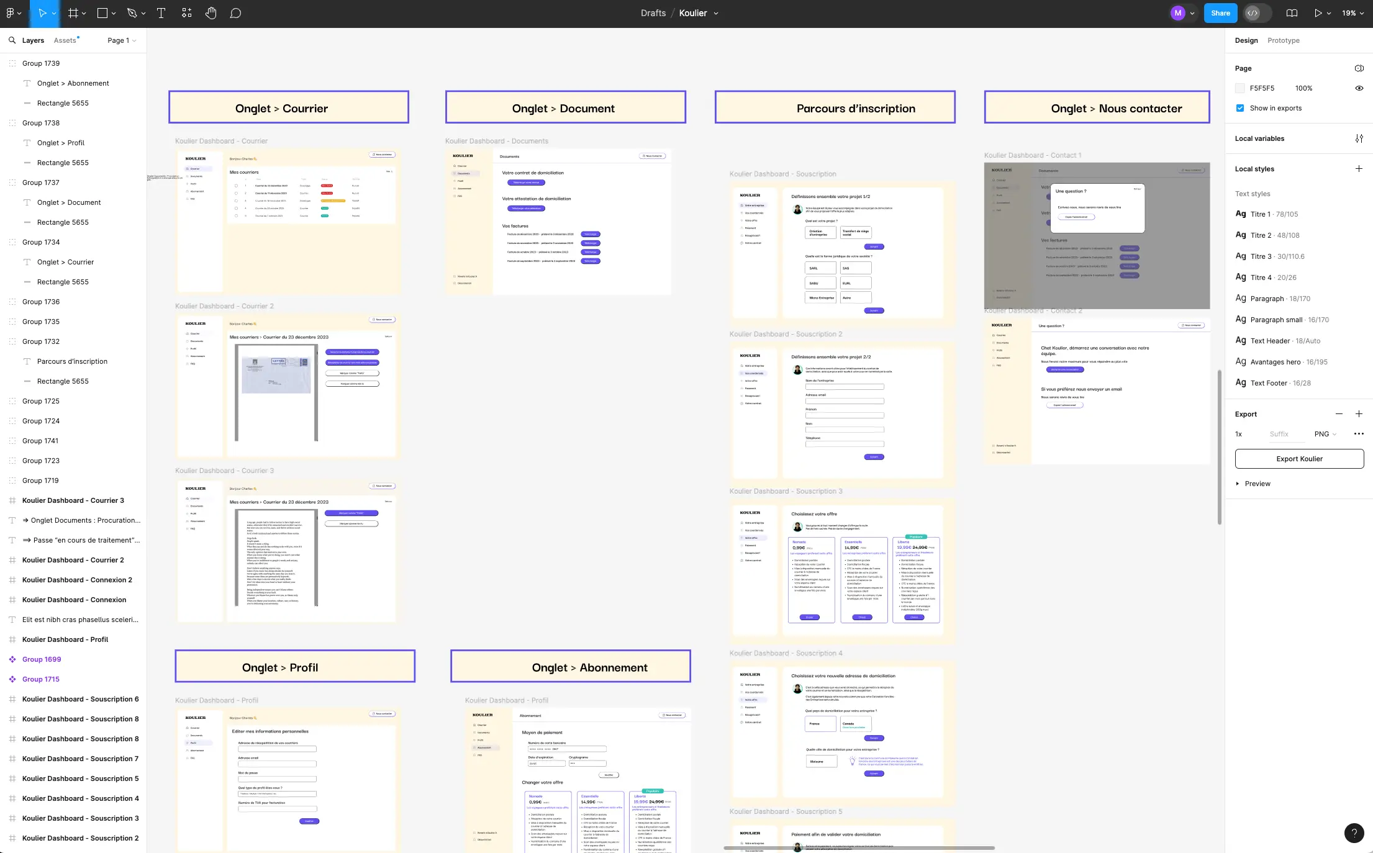The width and height of the screenshot is (1373, 853).
Task: Add a new local style
Action: pos(1359,169)
